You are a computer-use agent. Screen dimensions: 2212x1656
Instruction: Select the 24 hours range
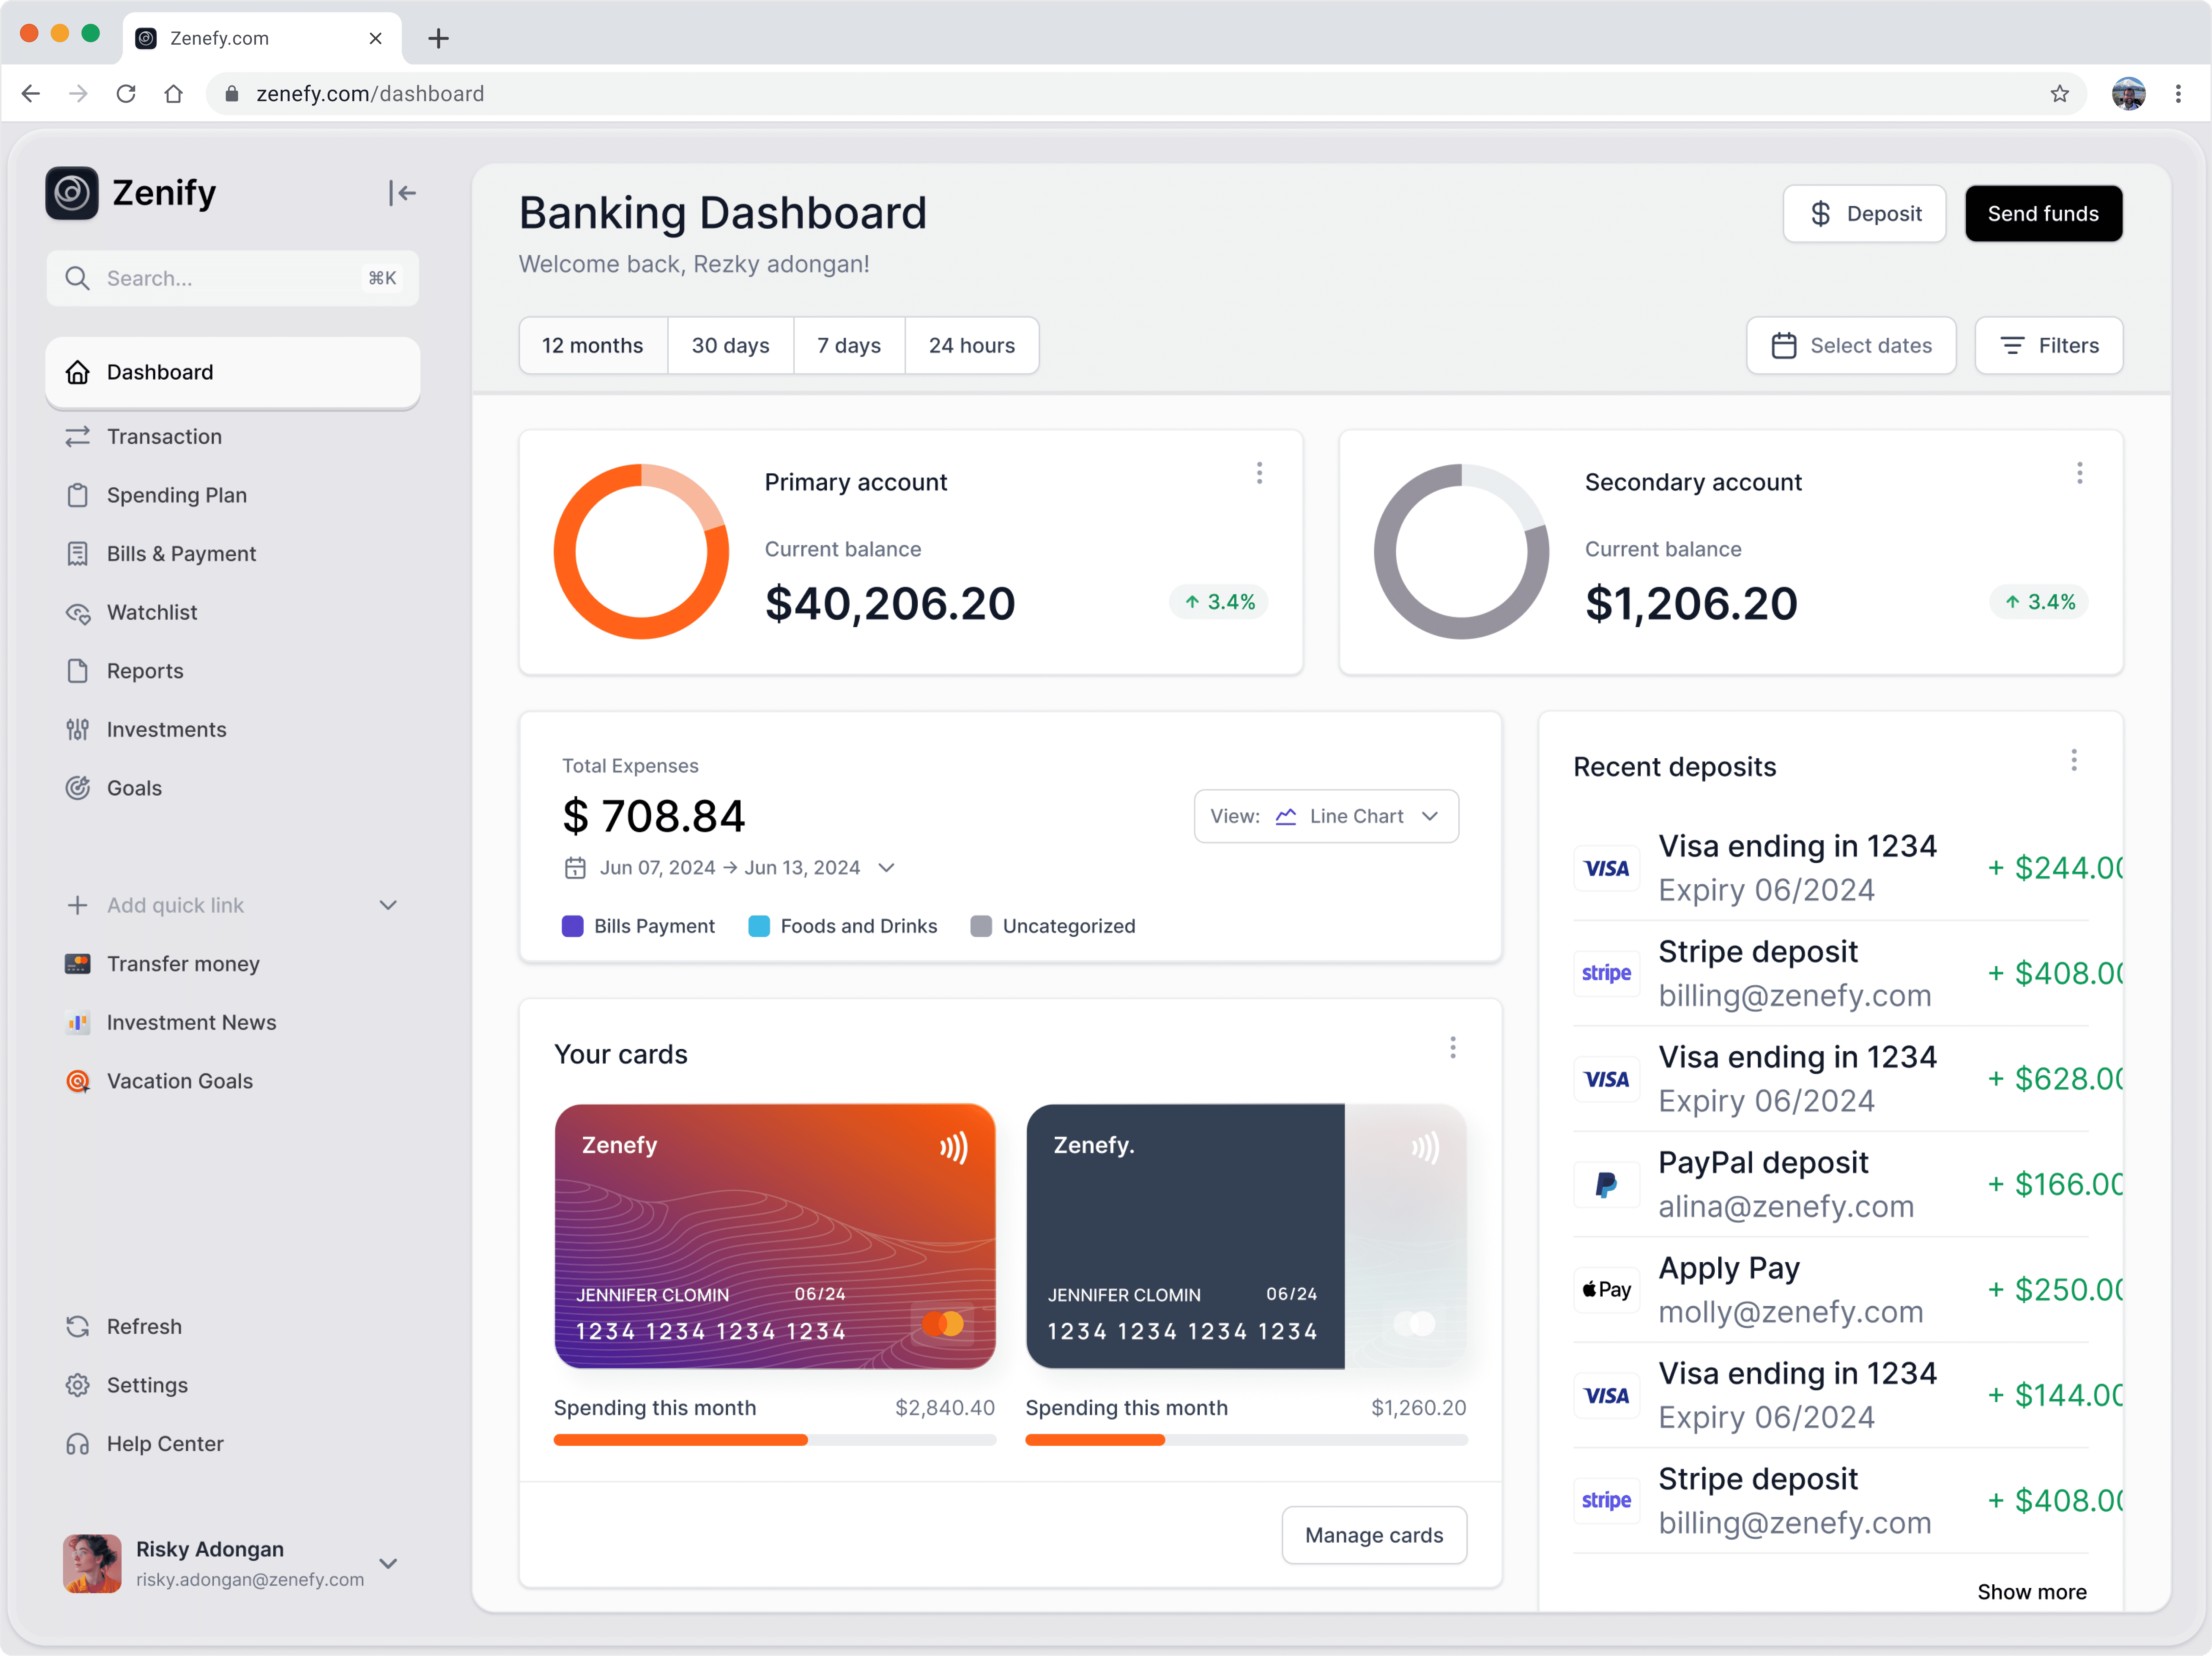[x=972, y=346]
